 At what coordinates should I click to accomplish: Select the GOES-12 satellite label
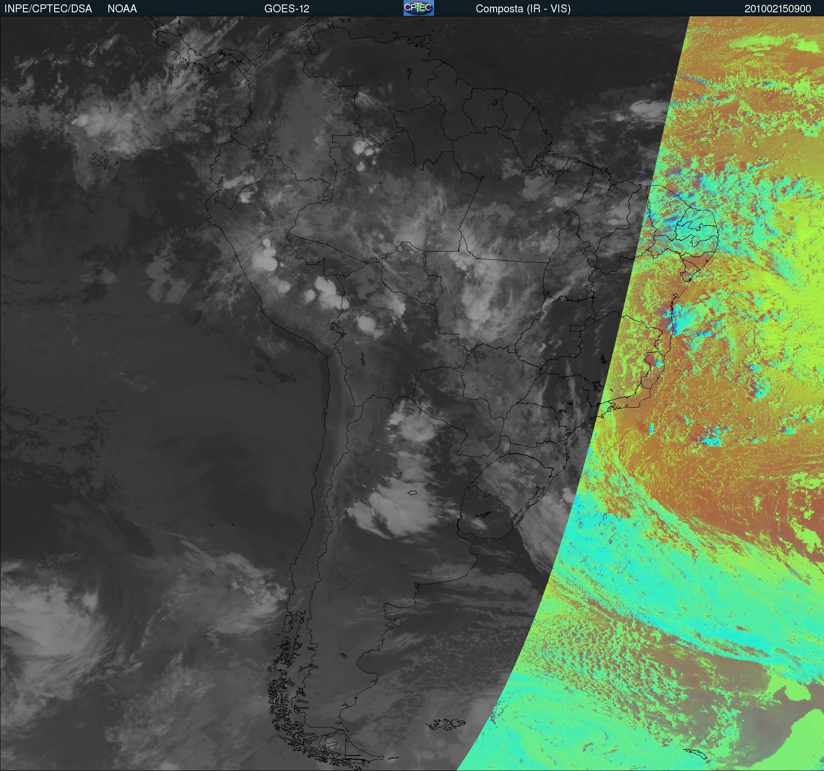point(287,9)
